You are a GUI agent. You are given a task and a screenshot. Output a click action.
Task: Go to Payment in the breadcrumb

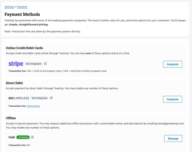tap(22, 7)
